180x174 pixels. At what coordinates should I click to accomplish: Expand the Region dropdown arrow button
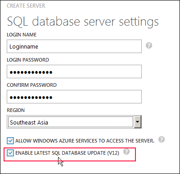138,122
